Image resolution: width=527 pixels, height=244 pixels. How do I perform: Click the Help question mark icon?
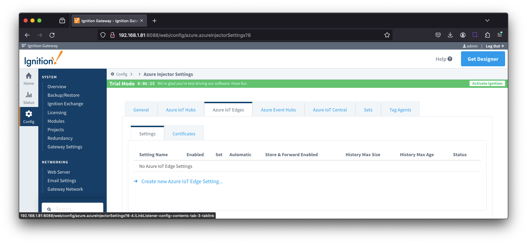point(450,59)
